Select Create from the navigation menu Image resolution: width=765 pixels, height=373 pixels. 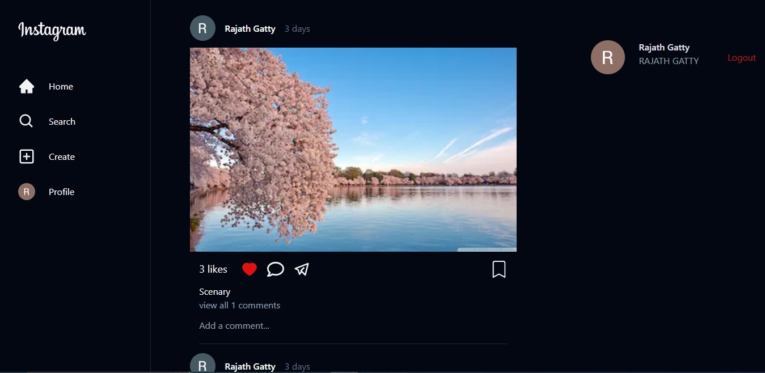tap(61, 156)
